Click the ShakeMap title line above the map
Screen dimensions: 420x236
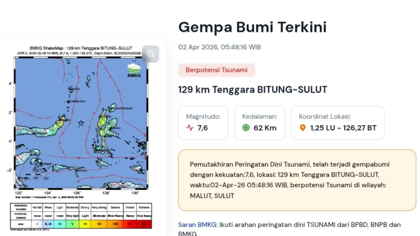[x=81, y=48]
